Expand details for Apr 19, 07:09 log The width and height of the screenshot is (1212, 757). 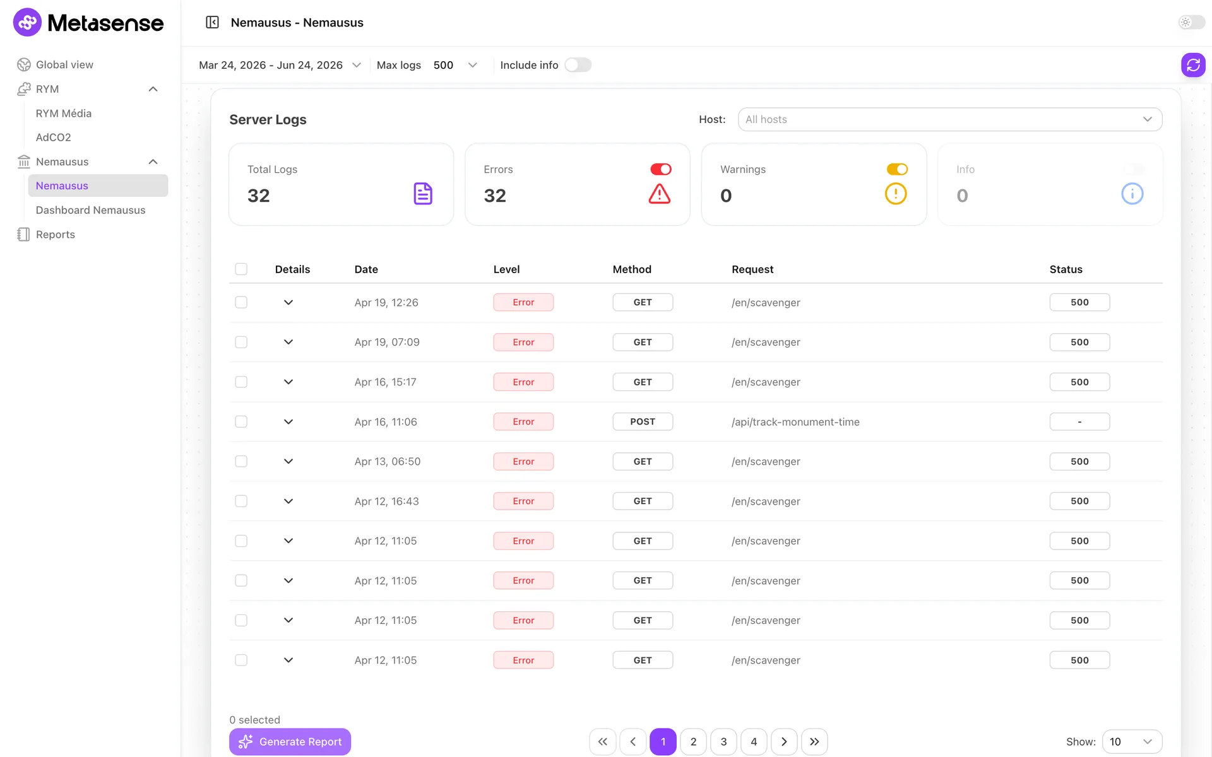pos(288,342)
